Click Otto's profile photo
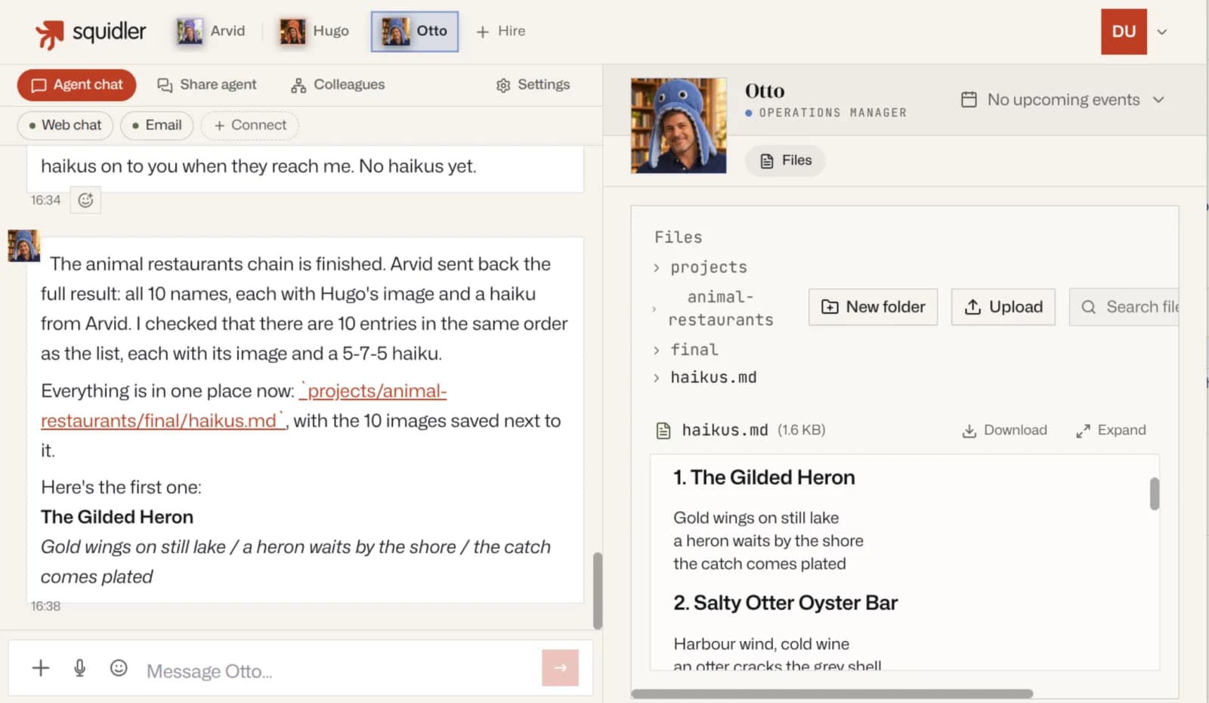Image resolution: width=1209 pixels, height=703 pixels. (679, 125)
